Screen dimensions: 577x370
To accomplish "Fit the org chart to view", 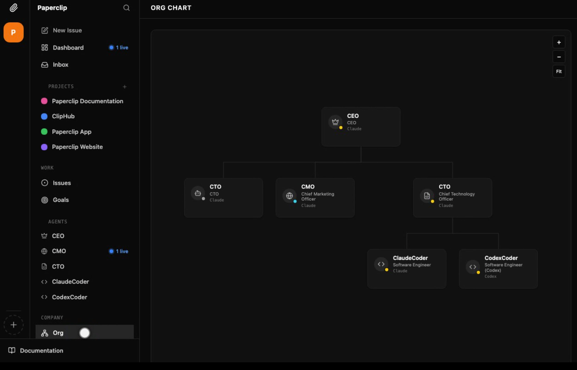I will (x=559, y=71).
